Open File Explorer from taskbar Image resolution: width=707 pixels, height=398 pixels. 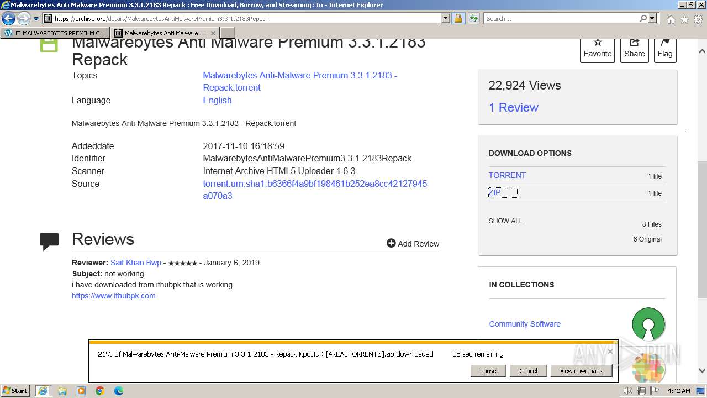[x=62, y=391]
